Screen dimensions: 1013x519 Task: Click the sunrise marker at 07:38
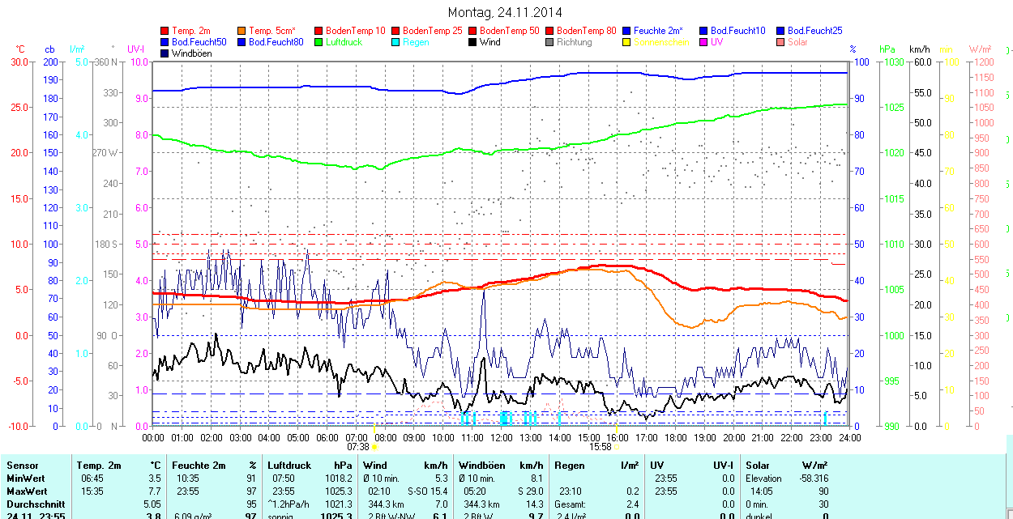click(374, 446)
